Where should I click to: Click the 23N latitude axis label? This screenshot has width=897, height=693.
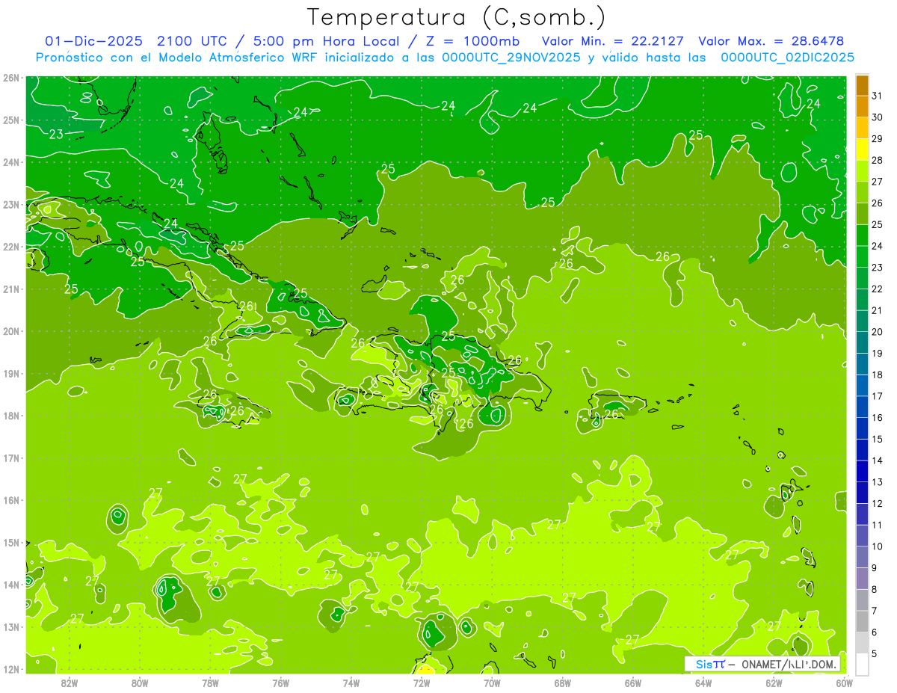(x=11, y=204)
